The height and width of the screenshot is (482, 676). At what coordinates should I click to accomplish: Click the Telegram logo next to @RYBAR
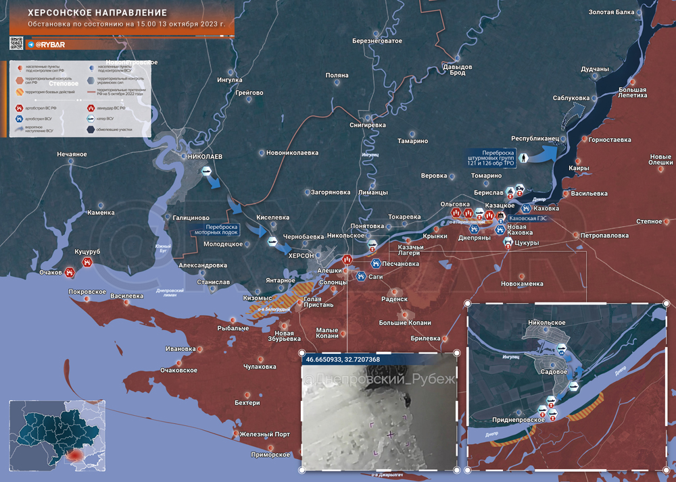coord(31,45)
